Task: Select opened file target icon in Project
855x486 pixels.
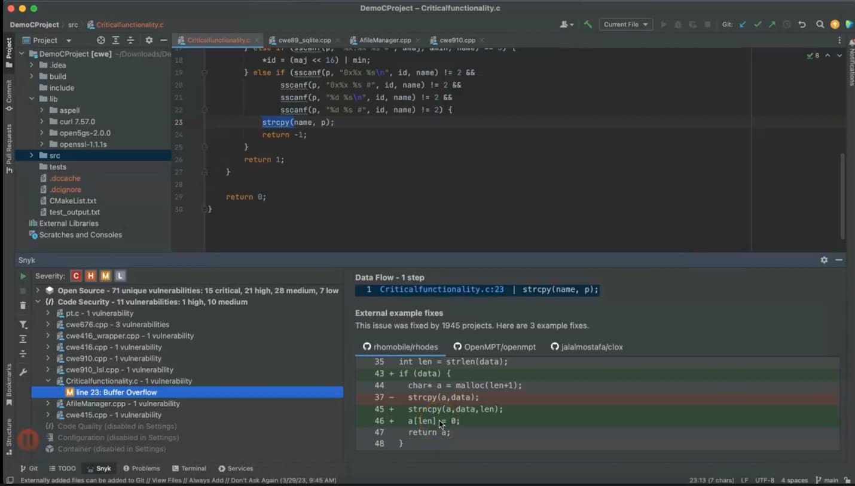Action: pyautogui.click(x=100, y=40)
